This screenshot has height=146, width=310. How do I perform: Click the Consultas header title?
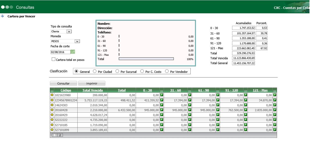pyautogui.click(x=25, y=7)
